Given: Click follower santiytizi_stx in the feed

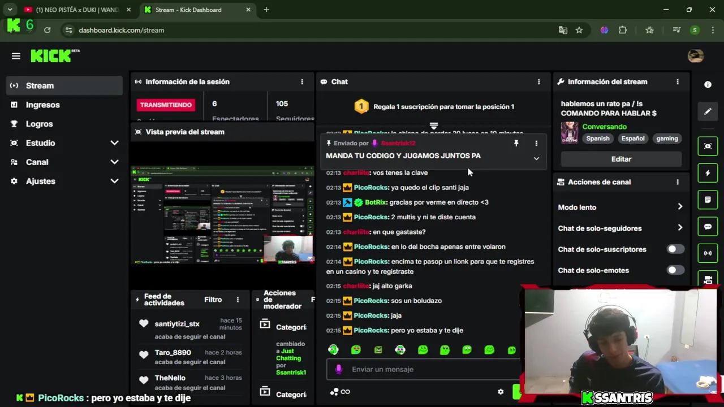Looking at the screenshot, I should click(177, 324).
